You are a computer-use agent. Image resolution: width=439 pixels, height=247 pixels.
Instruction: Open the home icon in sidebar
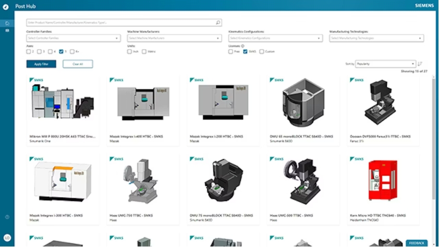(7, 23)
